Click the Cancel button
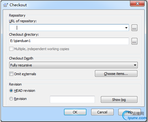Screen dimensions: 148x122 point(102,112)
